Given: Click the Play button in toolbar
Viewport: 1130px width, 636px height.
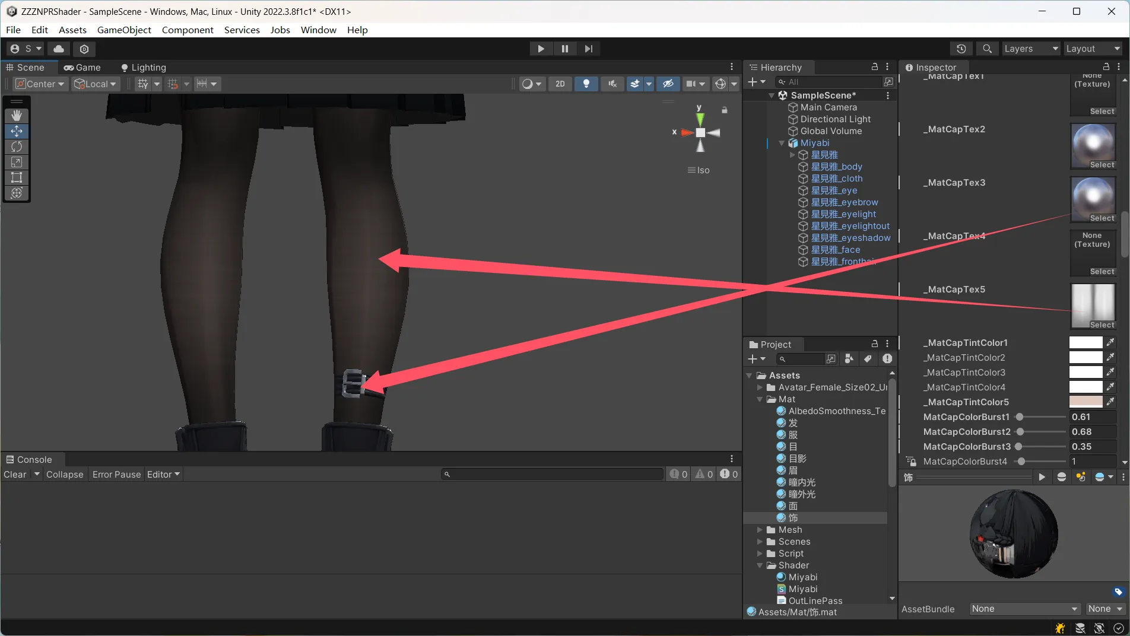Looking at the screenshot, I should [x=541, y=49].
